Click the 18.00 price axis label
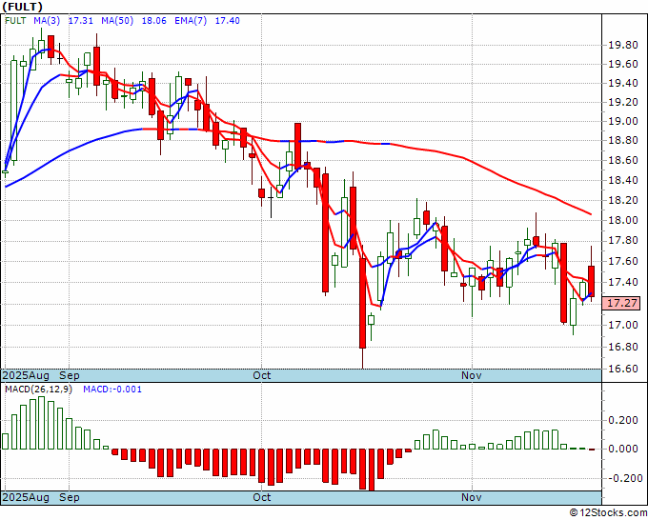Image resolution: width=648 pixels, height=520 pixels. pyautogui.click(x=623, y=220)
